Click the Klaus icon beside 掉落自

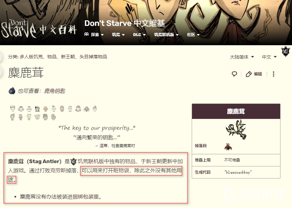coord(228,147)
